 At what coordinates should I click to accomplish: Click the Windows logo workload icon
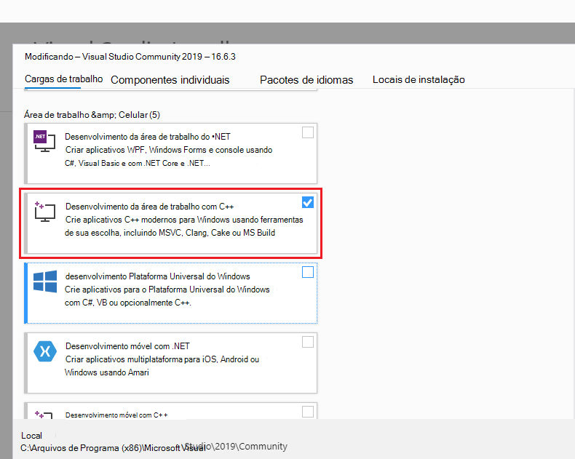click(x=44, y=282)
